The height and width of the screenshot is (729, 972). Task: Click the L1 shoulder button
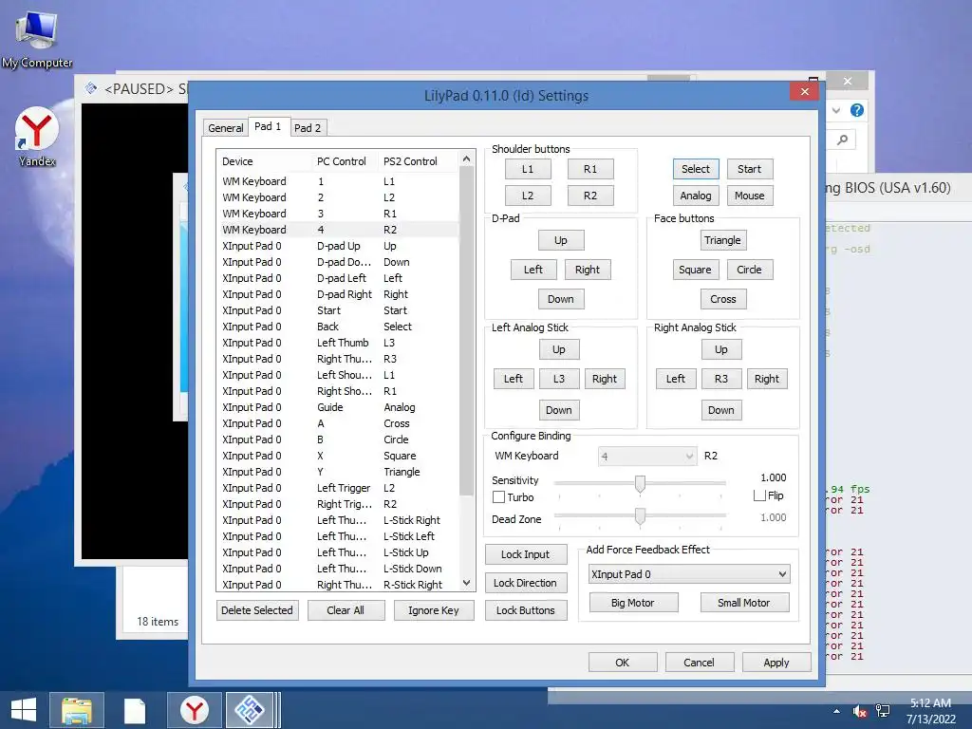pos(528,169)
